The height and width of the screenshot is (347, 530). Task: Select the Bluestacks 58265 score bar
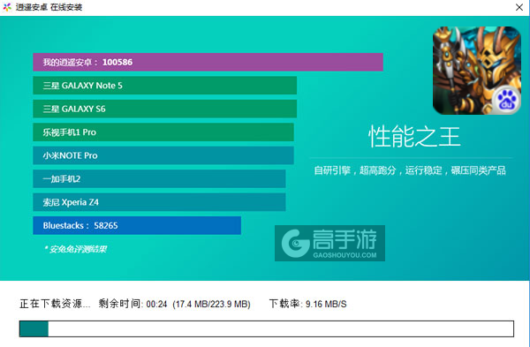[137, 225]
